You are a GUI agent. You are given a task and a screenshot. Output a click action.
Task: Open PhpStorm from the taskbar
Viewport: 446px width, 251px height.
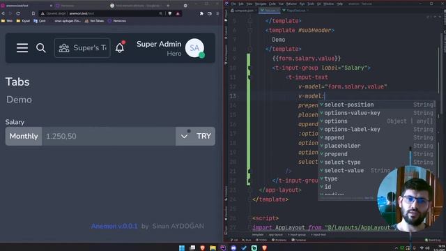[223, 248]
